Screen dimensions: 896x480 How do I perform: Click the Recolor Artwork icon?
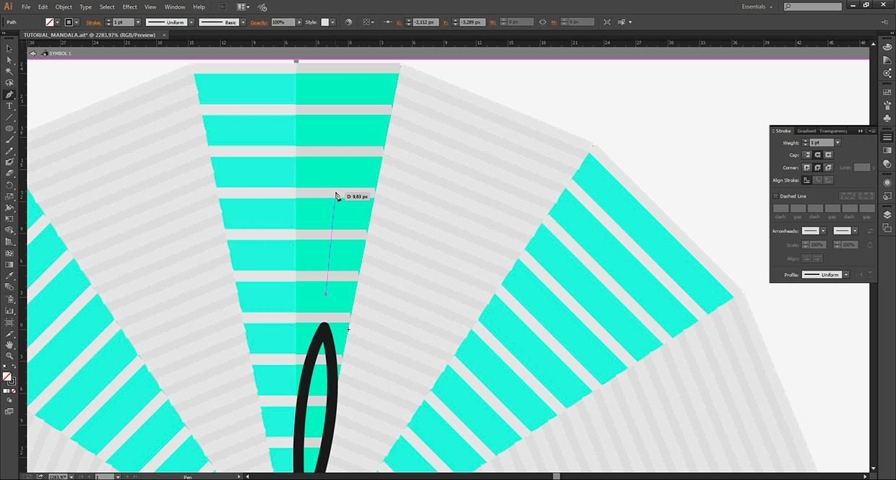(350, 22)
